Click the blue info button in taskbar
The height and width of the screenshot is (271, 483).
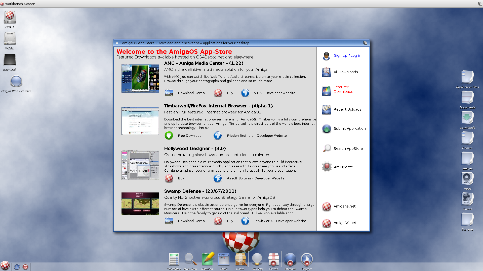pyautogui.click(x=17, y=267)
